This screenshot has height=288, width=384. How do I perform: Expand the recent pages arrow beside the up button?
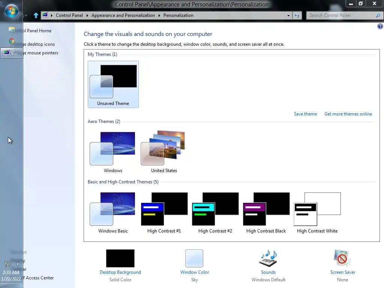(x=26, y=16)
